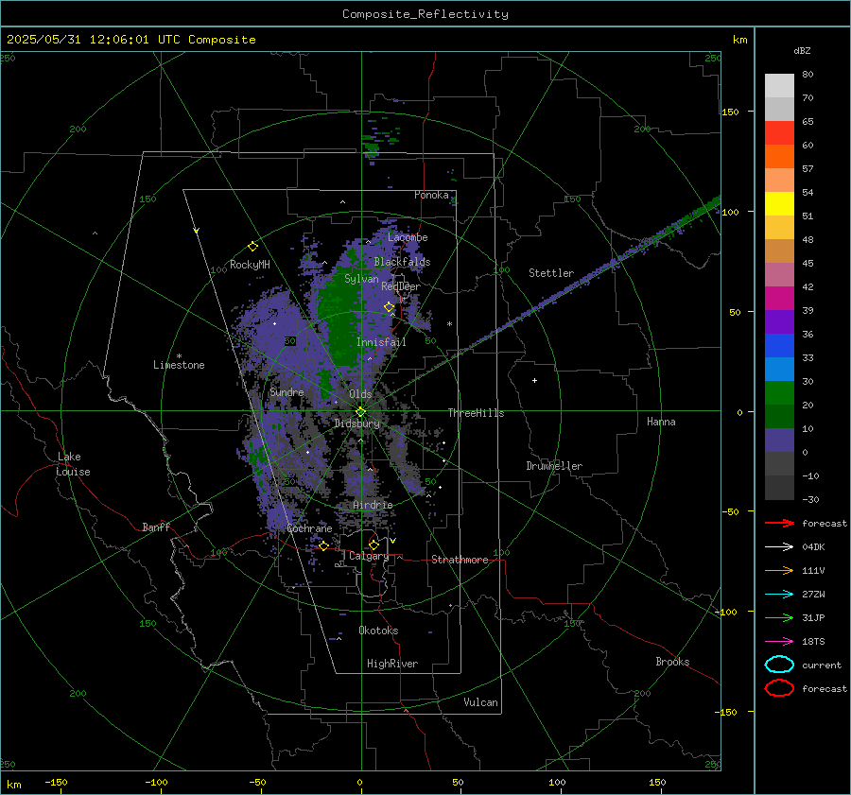Click the Limestone label

point(179,365)
